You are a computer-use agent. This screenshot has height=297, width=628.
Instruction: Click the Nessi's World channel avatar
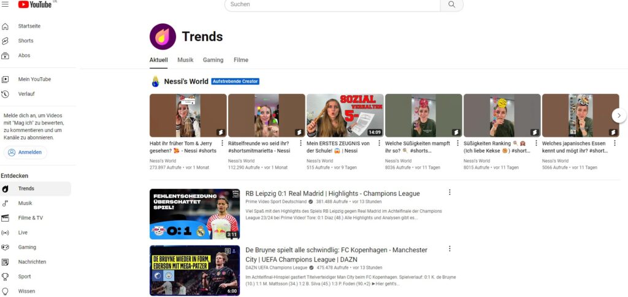(155, 82)
